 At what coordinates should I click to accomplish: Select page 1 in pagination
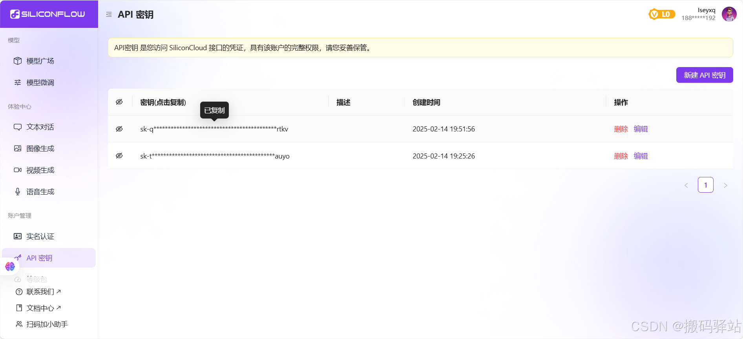[706, 185]
